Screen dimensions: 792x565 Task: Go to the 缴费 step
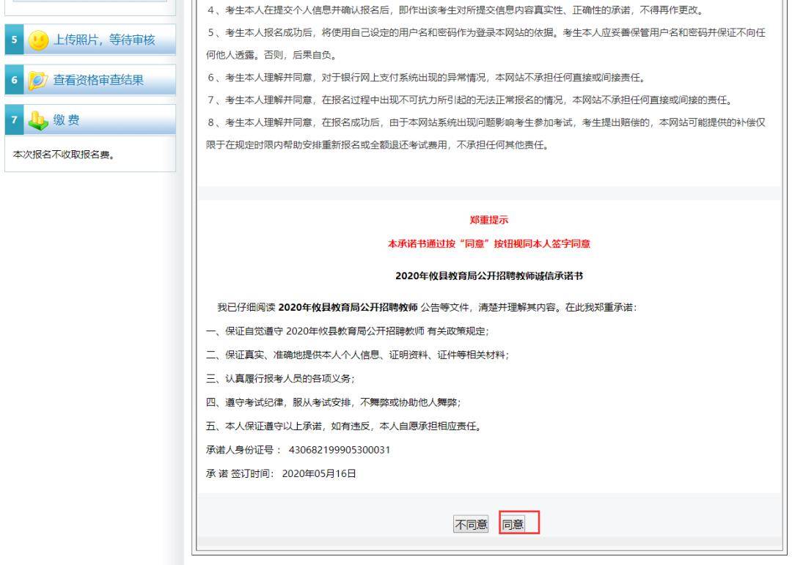(67, 120)
